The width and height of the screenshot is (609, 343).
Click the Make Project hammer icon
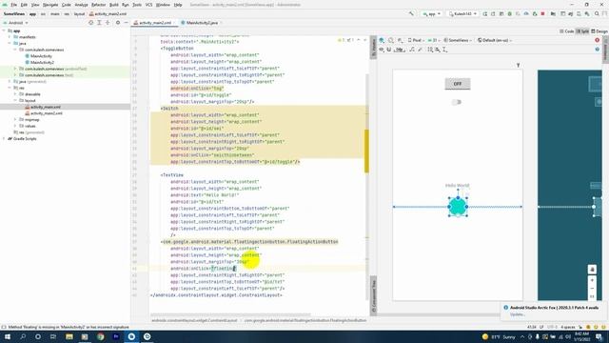(x=411, y=13)
